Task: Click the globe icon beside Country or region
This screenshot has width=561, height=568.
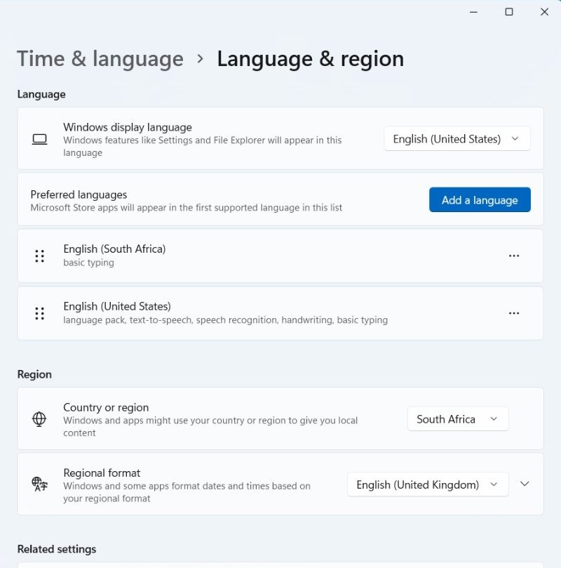Action: click(x=39, y=419)
